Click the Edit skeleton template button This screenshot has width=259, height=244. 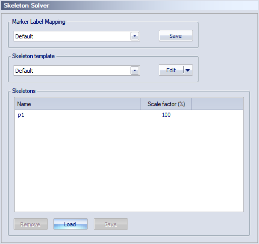click(x=171, y=70)
